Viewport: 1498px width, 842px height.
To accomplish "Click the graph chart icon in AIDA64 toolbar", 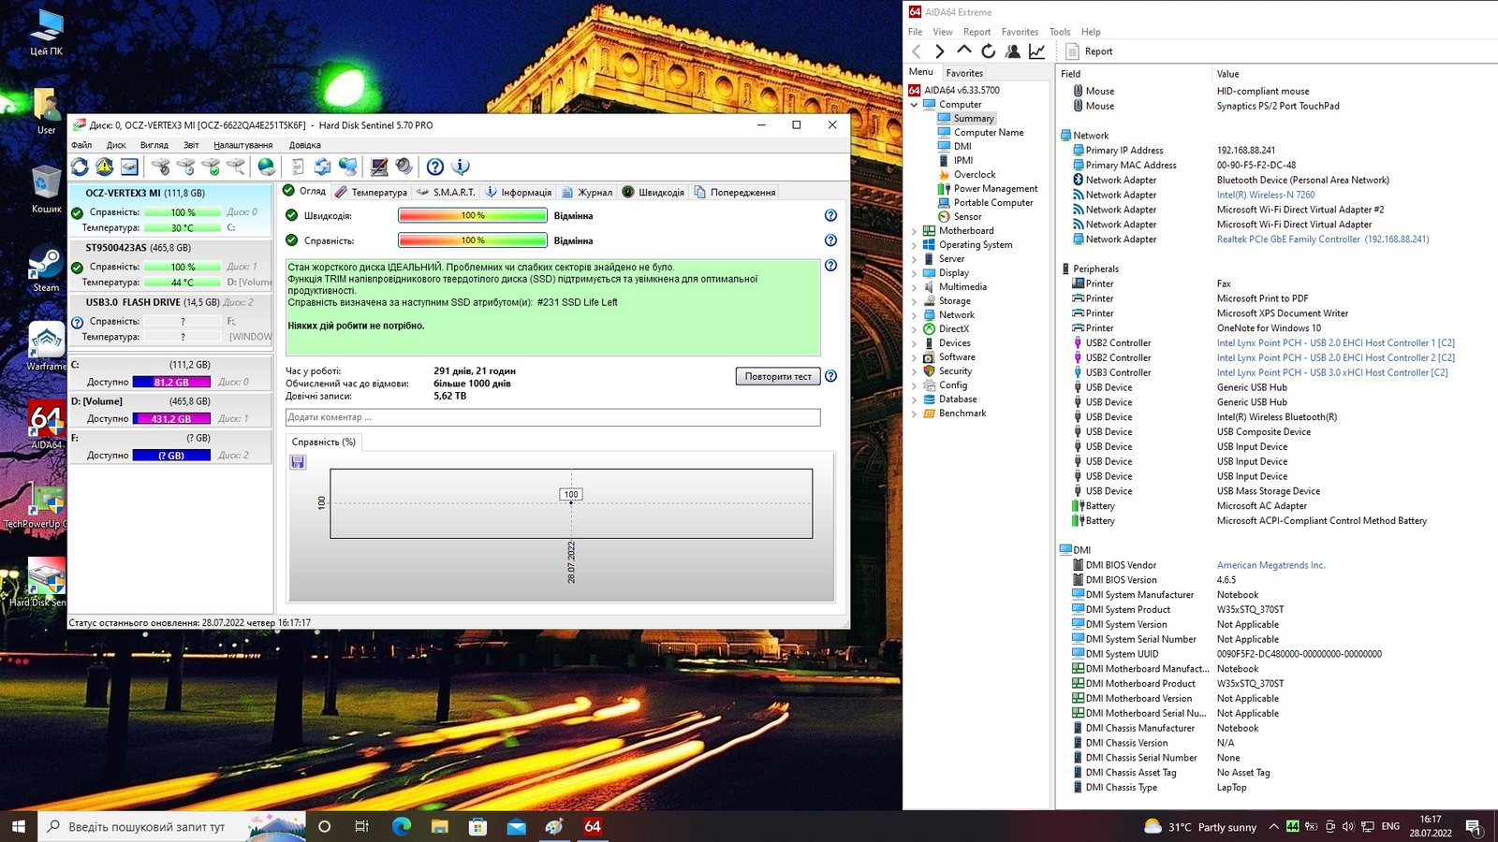I will point(1036,51).
